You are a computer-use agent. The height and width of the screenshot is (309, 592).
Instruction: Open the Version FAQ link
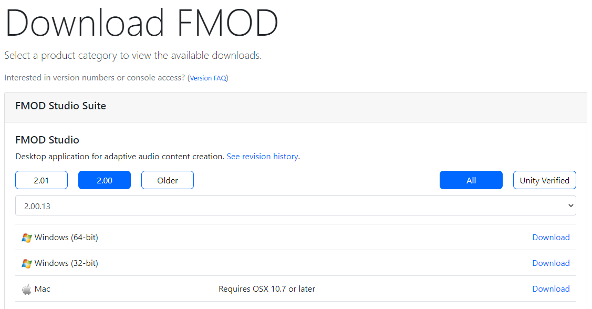(207, 77)
